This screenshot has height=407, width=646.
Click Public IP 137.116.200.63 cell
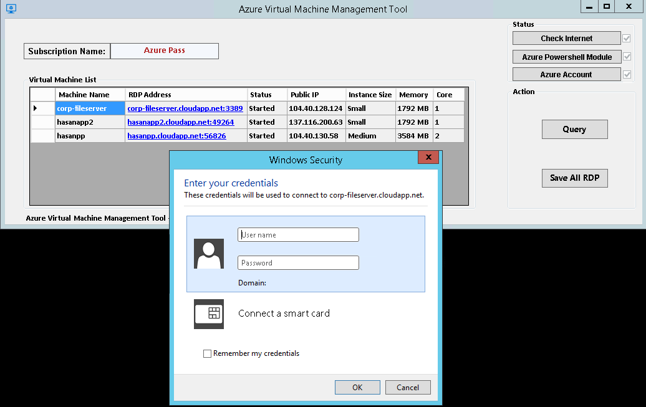click(x=316, y=122)
